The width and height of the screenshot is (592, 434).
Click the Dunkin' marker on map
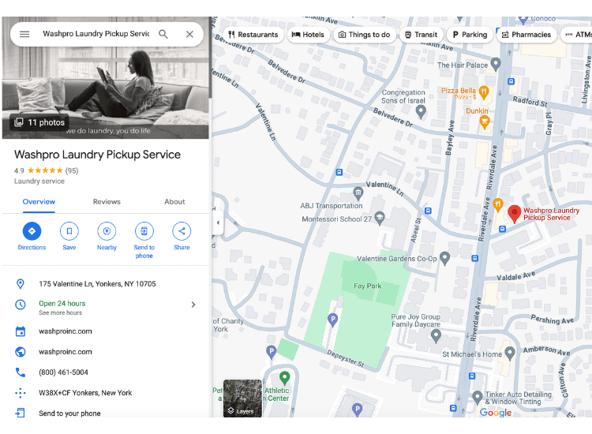(x=485, y=122)
